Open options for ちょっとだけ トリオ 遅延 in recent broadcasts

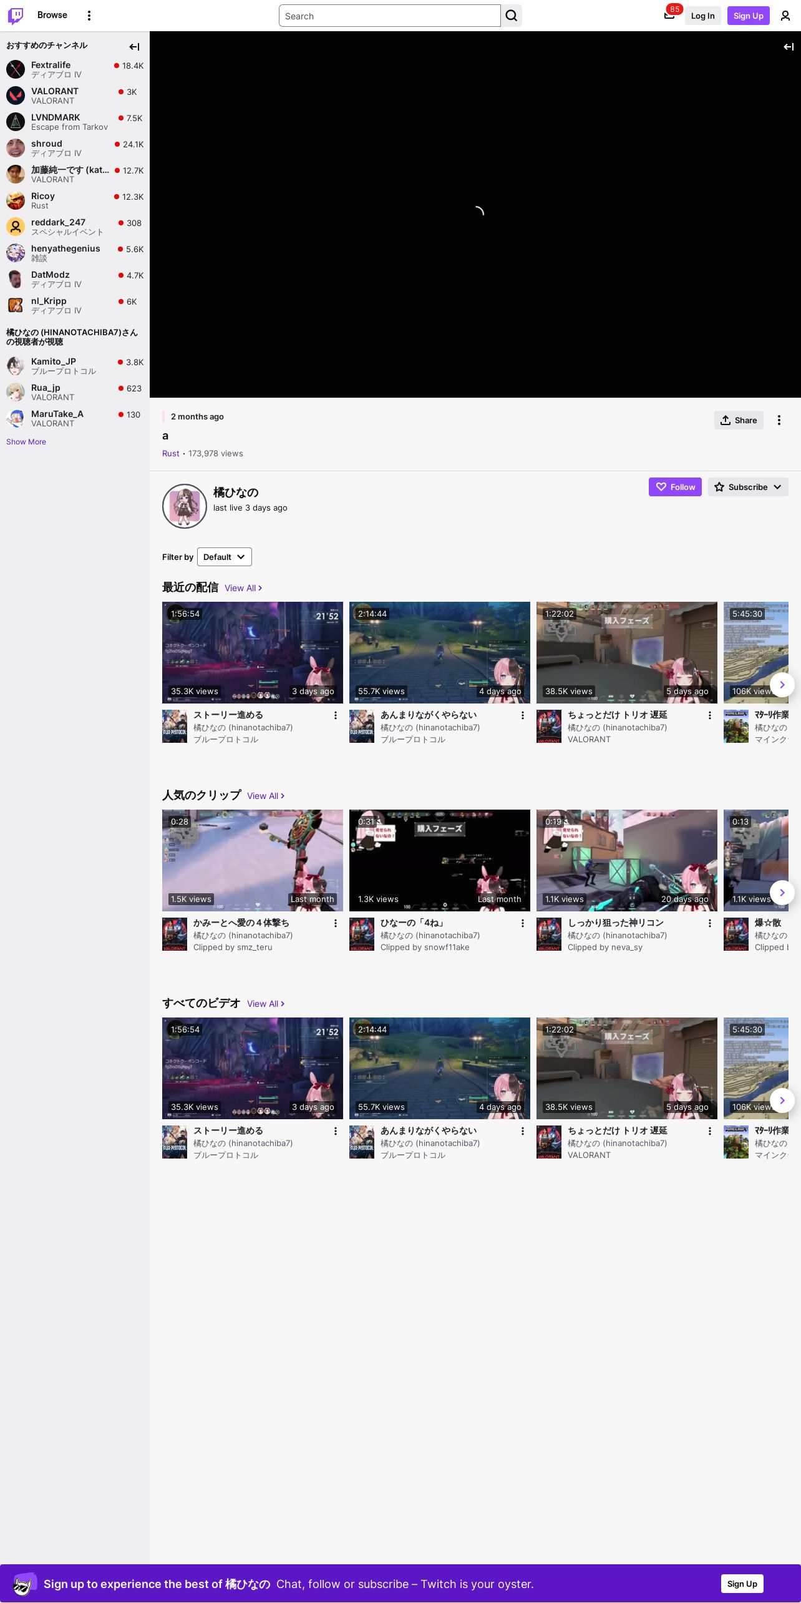(x=710, y=715)
